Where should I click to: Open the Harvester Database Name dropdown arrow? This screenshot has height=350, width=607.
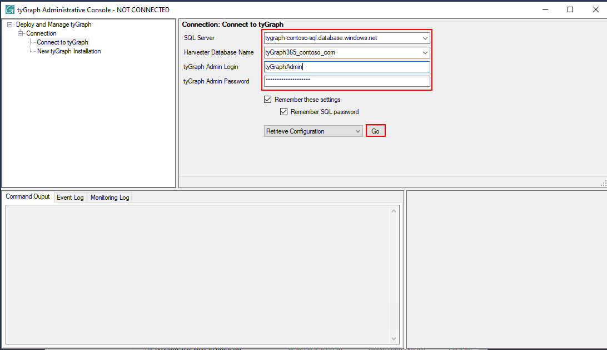425,52
